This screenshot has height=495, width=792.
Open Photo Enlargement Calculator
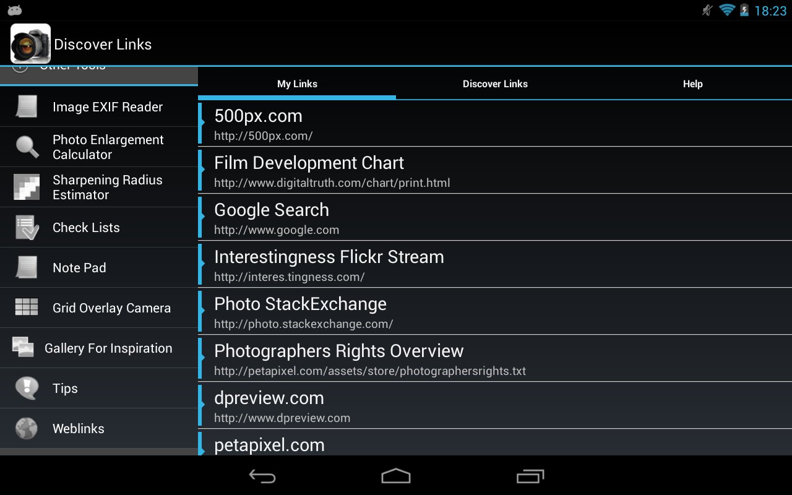pos(99,147)
